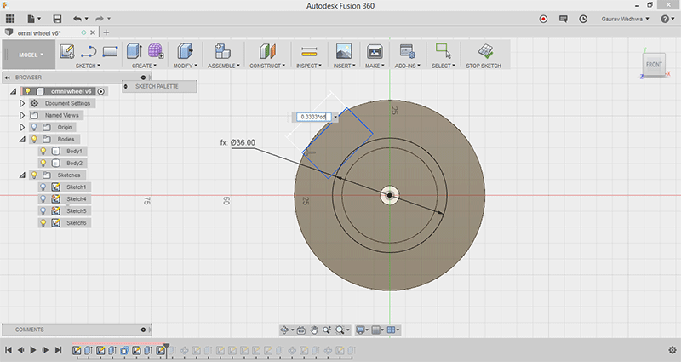Click the Job Status clock icon
The width and height of the screenshot is (681, 362).
(x=583, y=18)
